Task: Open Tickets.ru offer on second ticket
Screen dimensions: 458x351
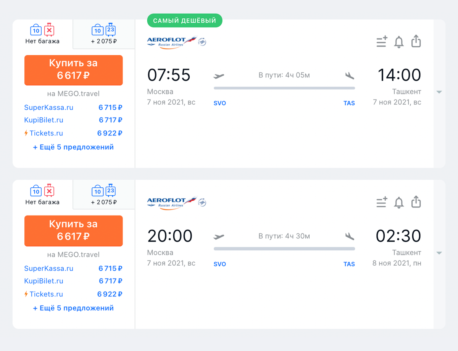Action: point(73,294)
